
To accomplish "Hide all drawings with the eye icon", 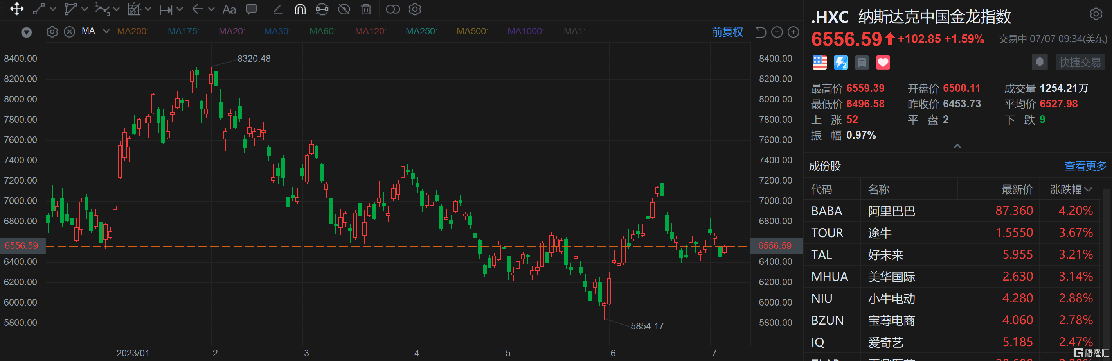I will pyautogui.click(x=344, y=9).
